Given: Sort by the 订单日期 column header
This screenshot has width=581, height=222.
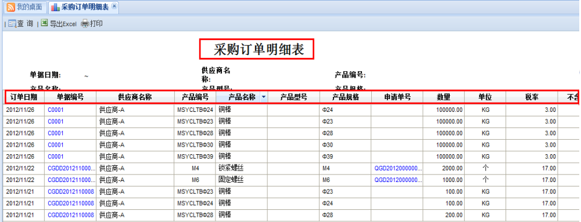Looking at the screenshot, I should 24,97.
